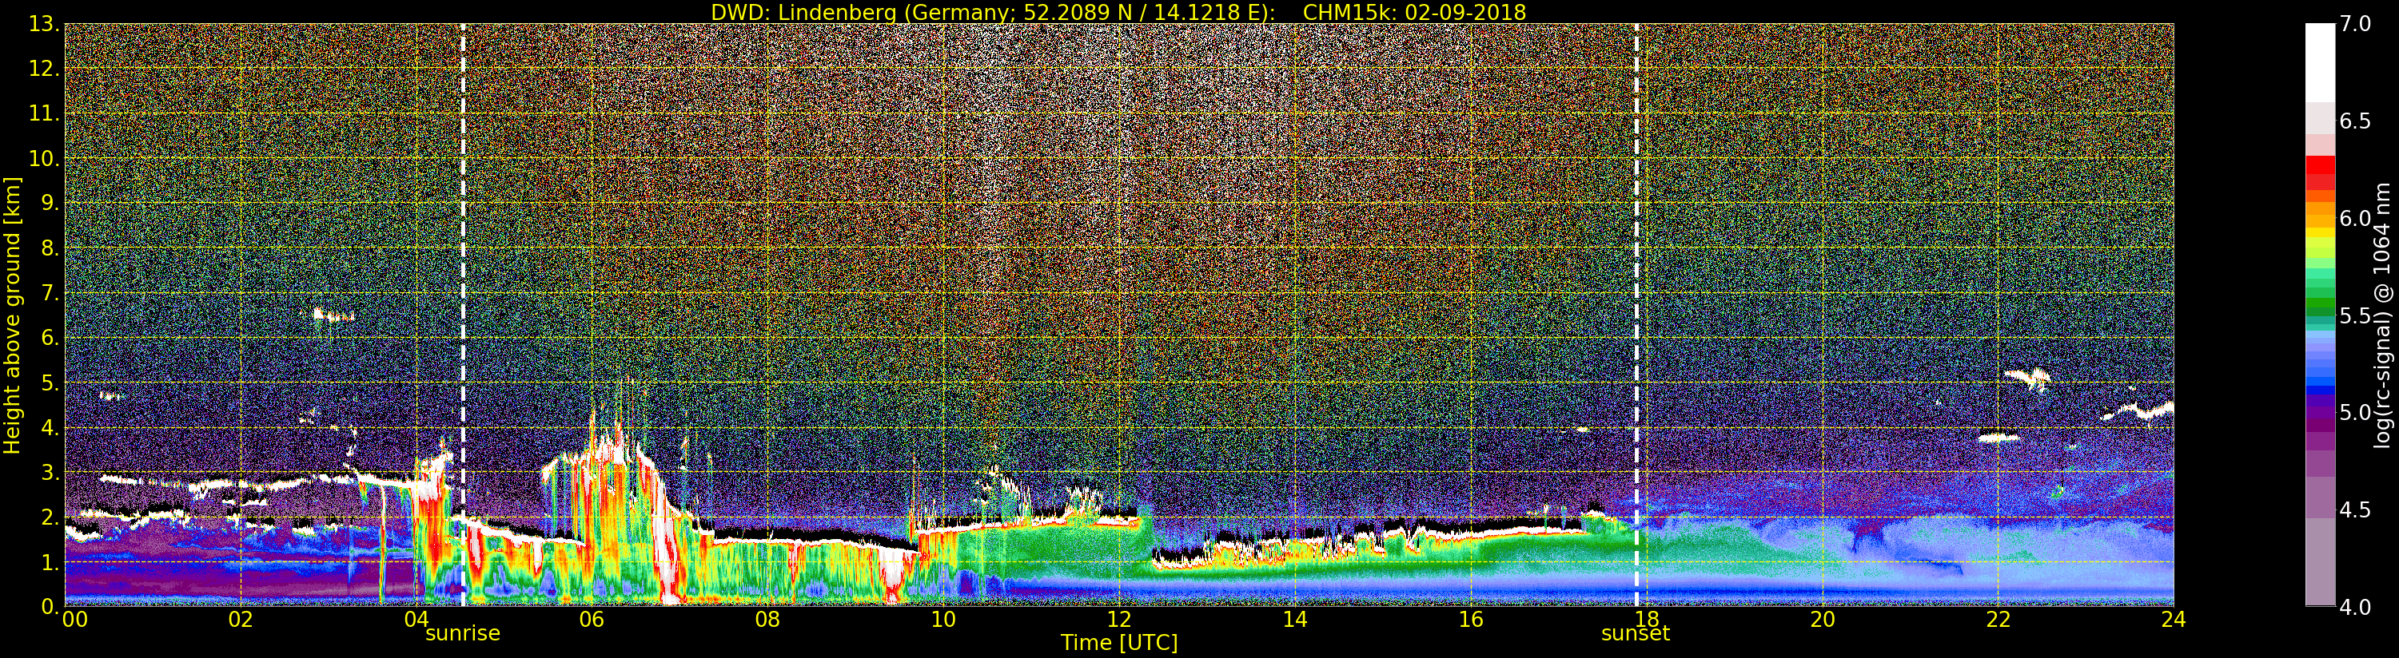Viewport: 2399px width, 658px height.
Task: Click the "log(rc-signal) @ 1064 nm" colorbar label
Action: [x=2383, y=315]
